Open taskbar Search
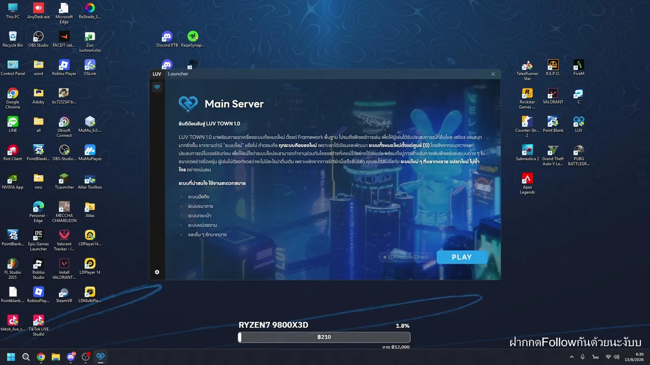The image size is (650, 365). pyautogui.click(x=26, y=357)
